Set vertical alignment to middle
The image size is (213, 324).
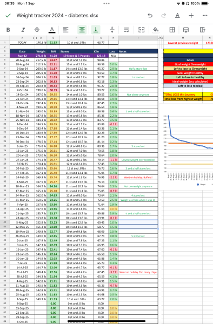[112, 30]
